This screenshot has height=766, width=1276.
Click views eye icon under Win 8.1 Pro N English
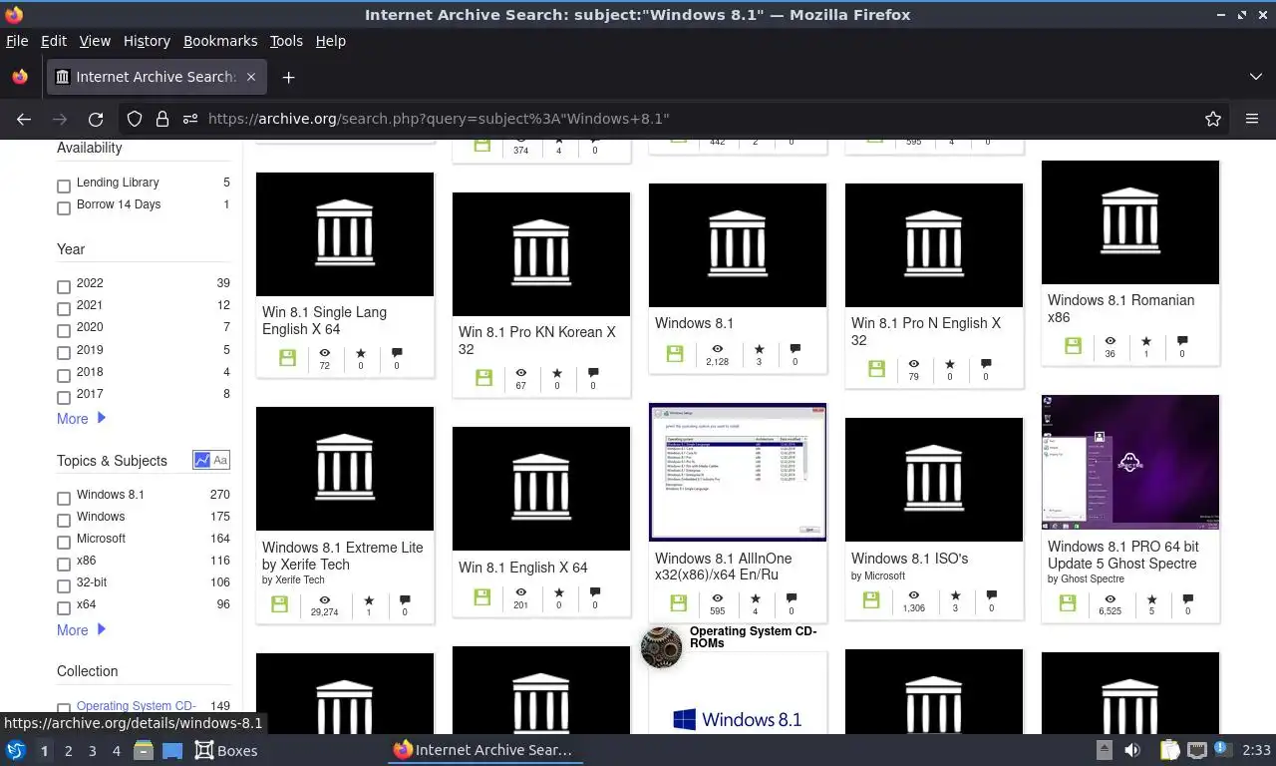913,365
